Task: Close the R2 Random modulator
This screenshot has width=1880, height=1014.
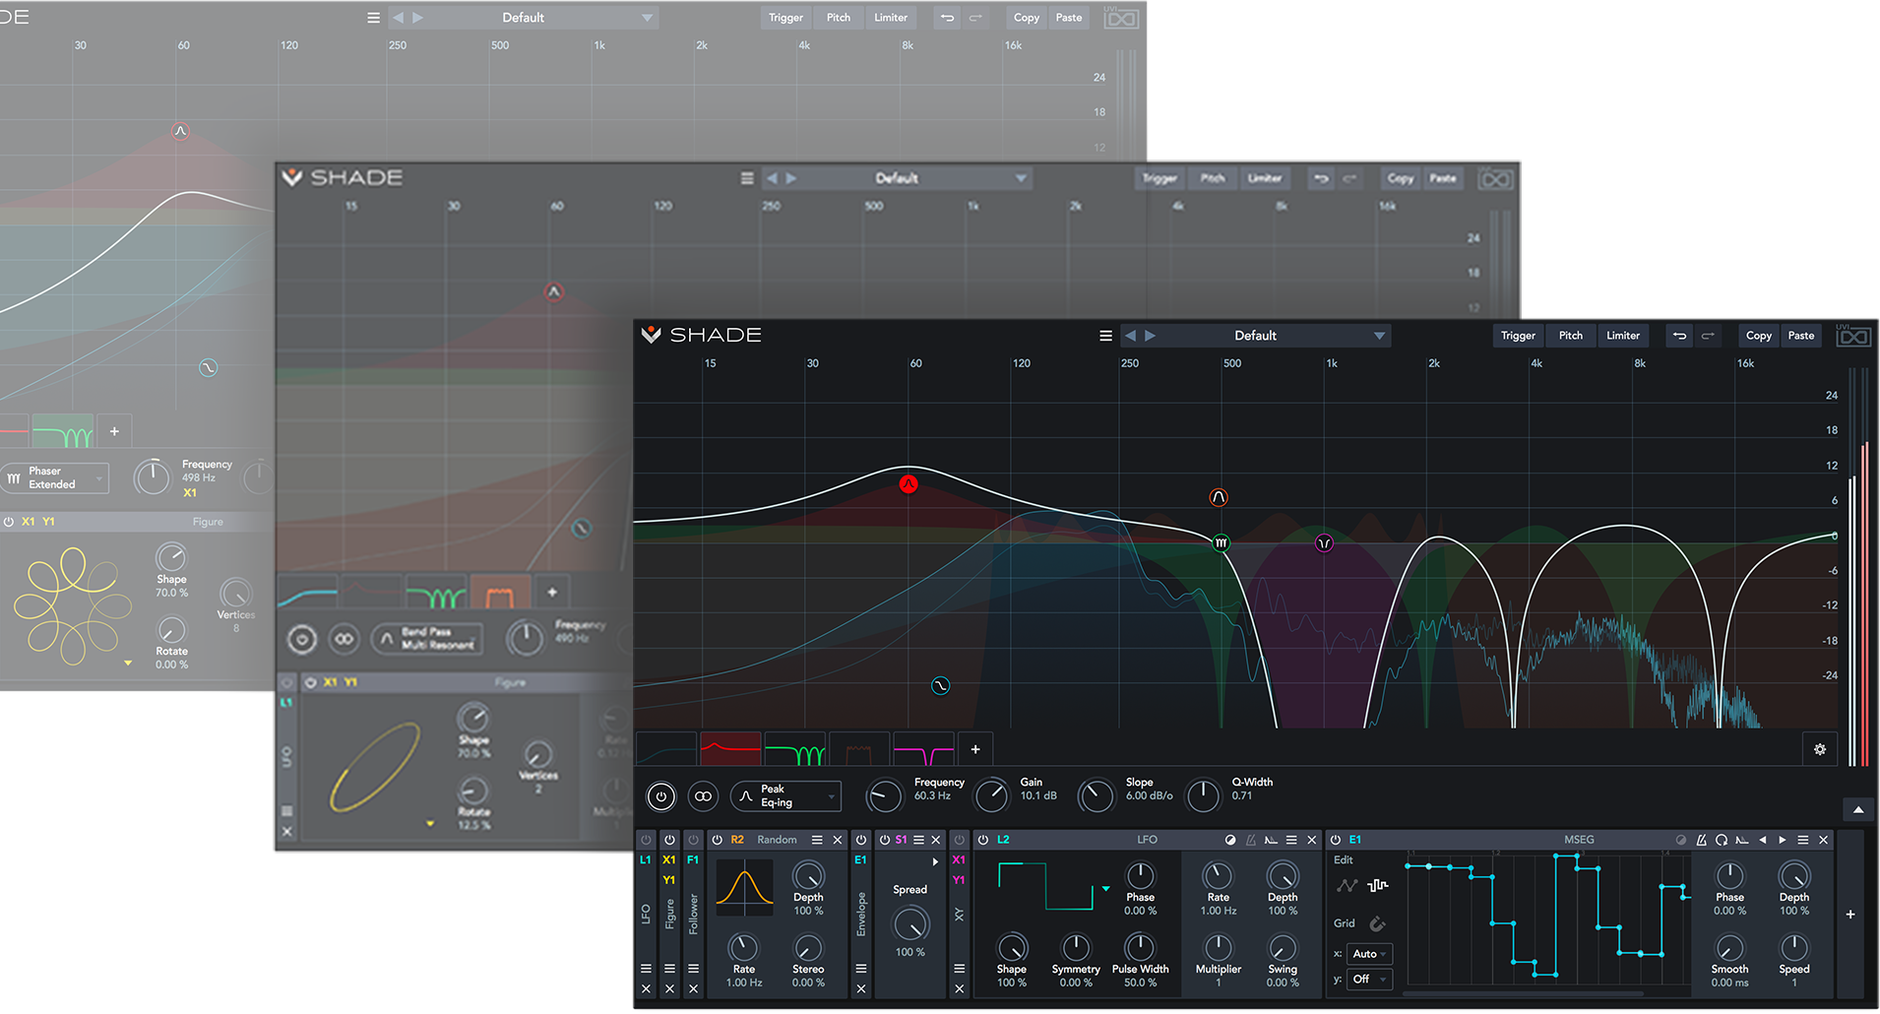Action: (x=838, y=840)
